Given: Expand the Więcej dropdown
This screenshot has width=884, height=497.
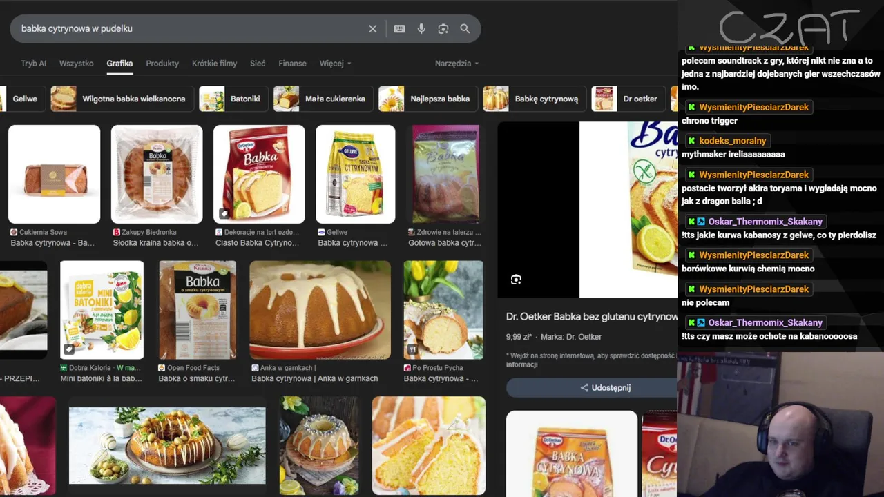Looking at the screenshot, I should (335, 63).
